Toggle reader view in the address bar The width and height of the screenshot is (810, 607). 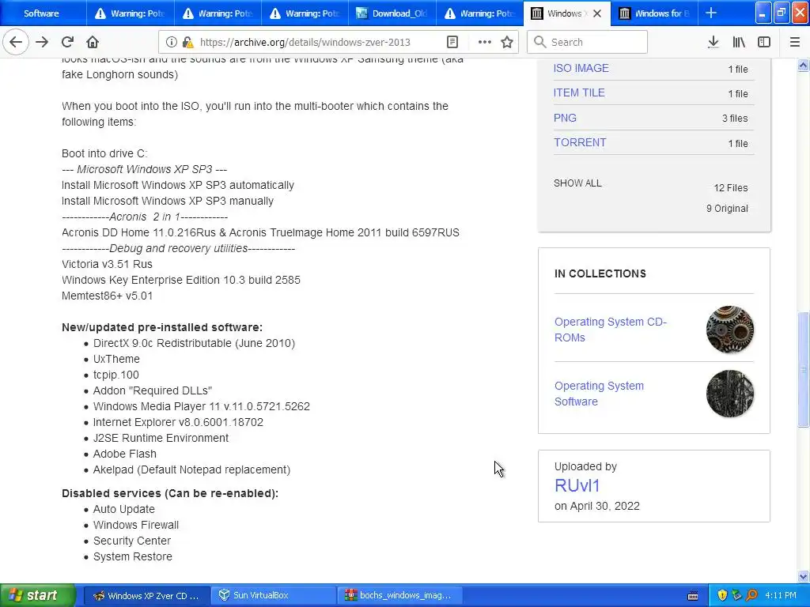[452, 42]
